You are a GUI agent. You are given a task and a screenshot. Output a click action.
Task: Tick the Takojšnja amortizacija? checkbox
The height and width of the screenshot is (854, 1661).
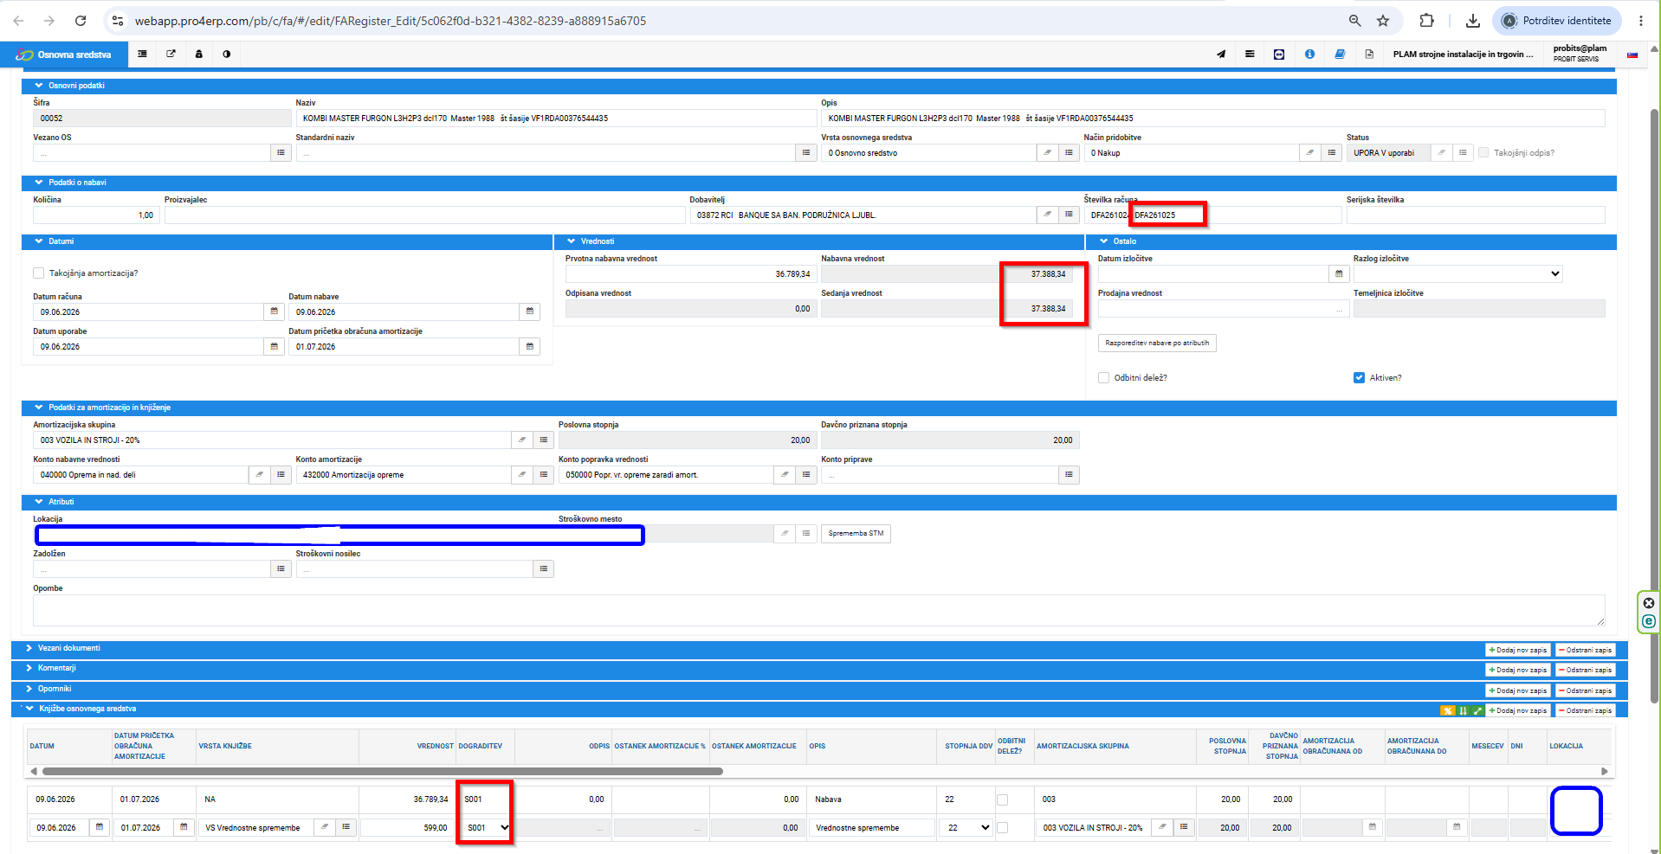pyautogui.click(x=38, y=273)
